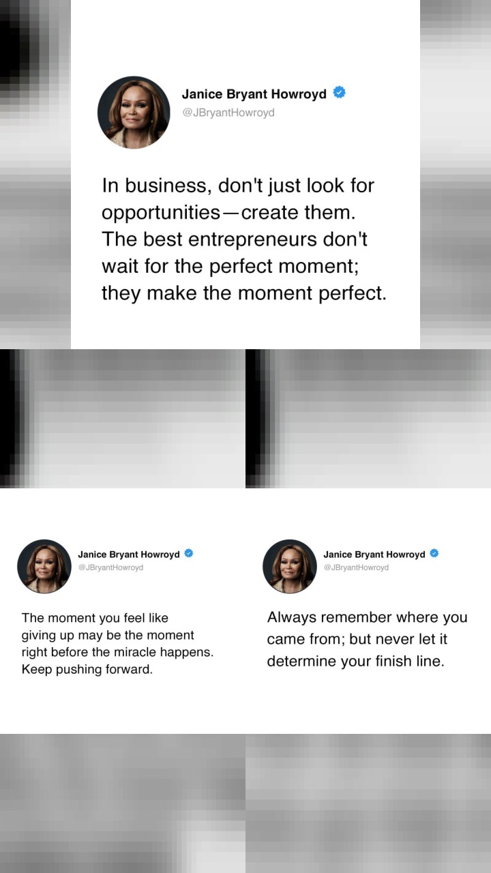Open profile photo beside 'giving up' tweet
Viewport: 491px width, 873px height.
[44, 566]
